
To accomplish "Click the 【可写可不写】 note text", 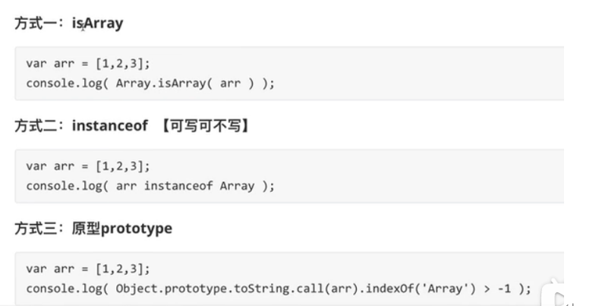I will point(203,126).
